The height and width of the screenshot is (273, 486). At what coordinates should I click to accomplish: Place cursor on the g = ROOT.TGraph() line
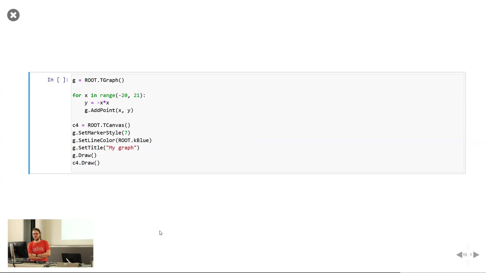[98, 80]
